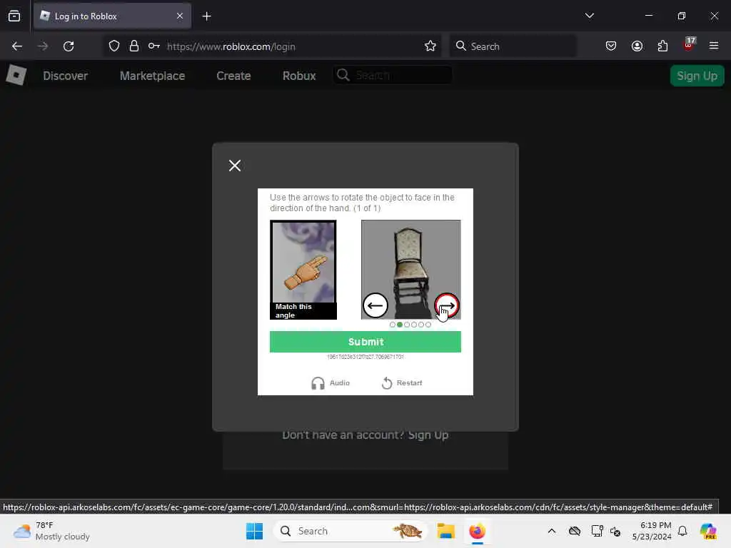Image resolution: width=731 pixels, height=548 pixels.
Task: Click the red extension icon with 17 badge
Action: pyautogui.click(x=689, y=45)
